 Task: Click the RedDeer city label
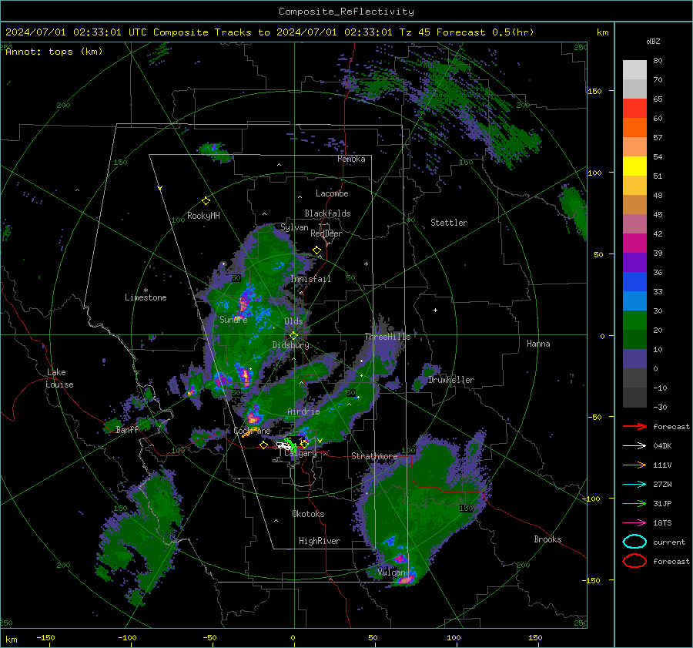point(326,233)
